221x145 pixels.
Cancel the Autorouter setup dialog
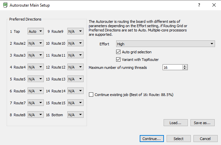tap(205, 139)
